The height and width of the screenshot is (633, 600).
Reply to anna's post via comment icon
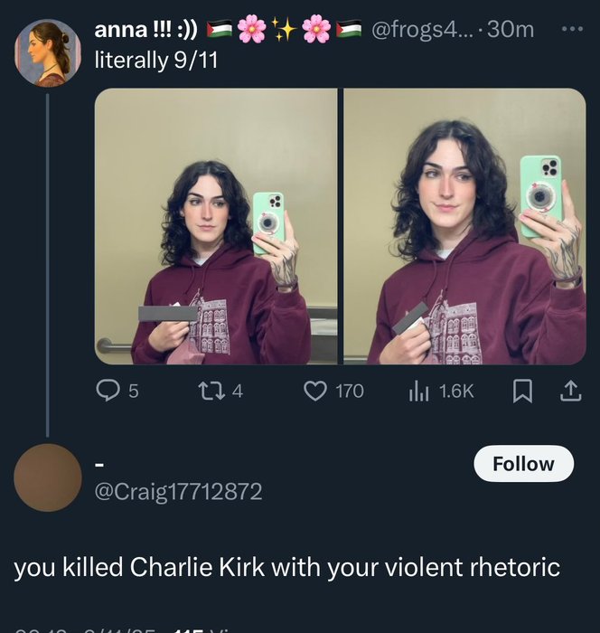tap(108, 390)
